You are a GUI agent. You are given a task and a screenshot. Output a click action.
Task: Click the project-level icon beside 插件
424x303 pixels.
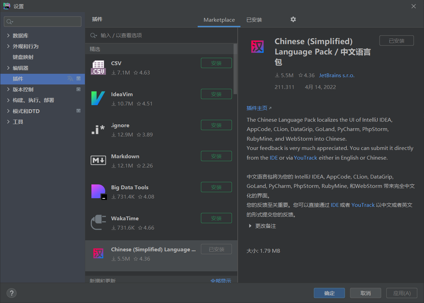pyautogui.click(x=78, y=79)
